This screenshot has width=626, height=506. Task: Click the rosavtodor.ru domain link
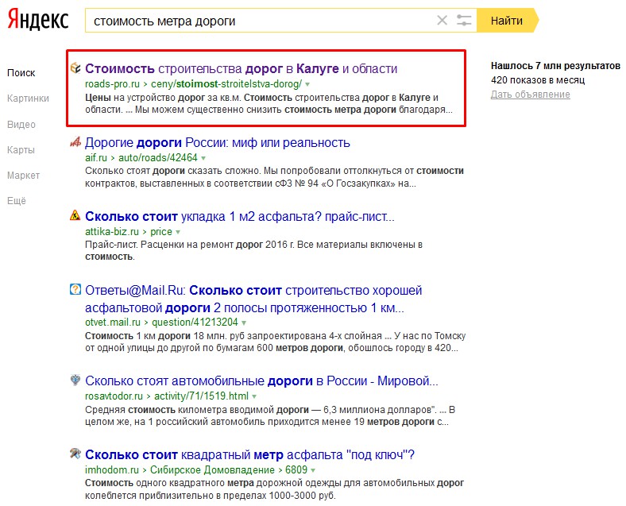[x=114, y=396]
